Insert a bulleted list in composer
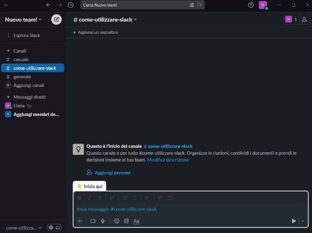Screen dimensions: 312x233 pyautogui.click(x=135, y=198)
